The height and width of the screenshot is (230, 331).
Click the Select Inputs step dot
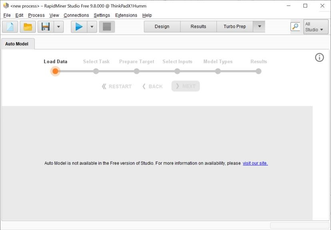(177, 71)
